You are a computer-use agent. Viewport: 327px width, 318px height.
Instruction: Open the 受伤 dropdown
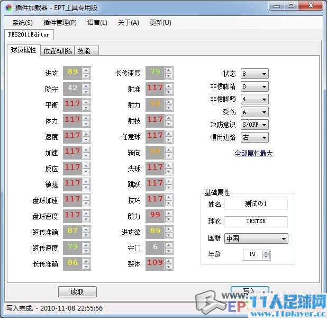tap(255, 112)
